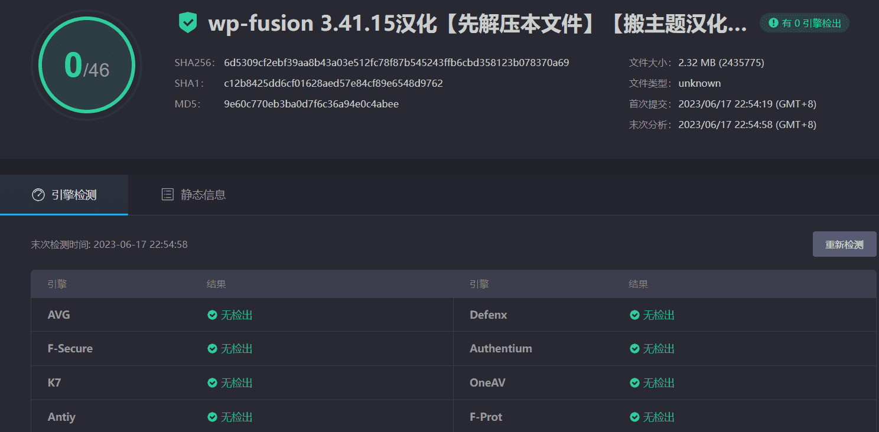Click the F-Secure engine name

(70, 349)
